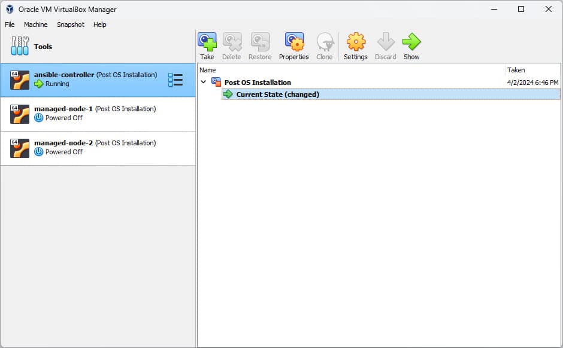Viewport: 563px width, 348px height.
Task: Open the File menu
Action: click(x=10, y=25)
